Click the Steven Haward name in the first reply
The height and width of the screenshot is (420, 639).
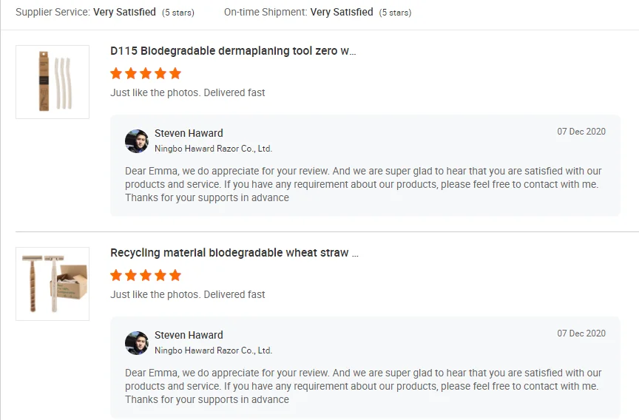(189, 133)
